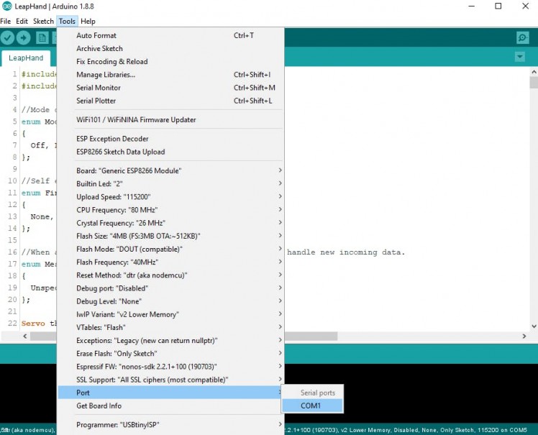
Task: Expand the Programmer USBtinyISP submenu
Action: (x=170, y=425)
